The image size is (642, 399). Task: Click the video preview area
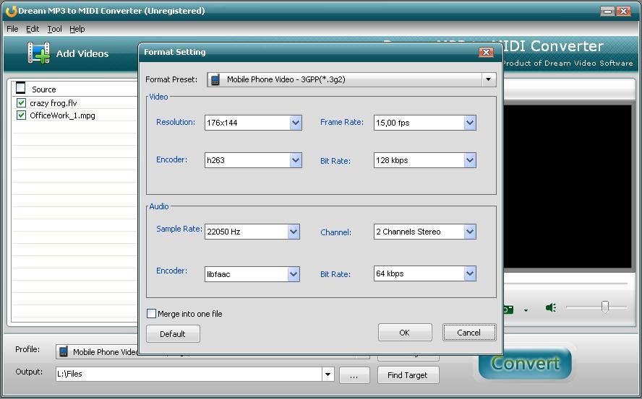pos(568,186)
